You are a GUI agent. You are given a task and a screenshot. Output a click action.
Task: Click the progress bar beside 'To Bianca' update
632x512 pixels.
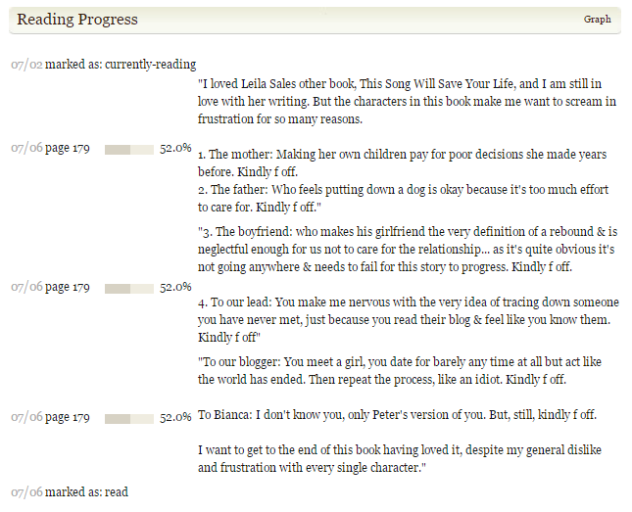click(128, 418)
